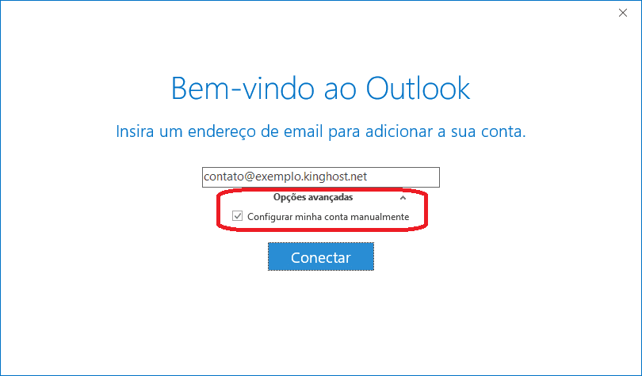Hide the advanced options section
The image size is (642, 376).
(403, 198)
